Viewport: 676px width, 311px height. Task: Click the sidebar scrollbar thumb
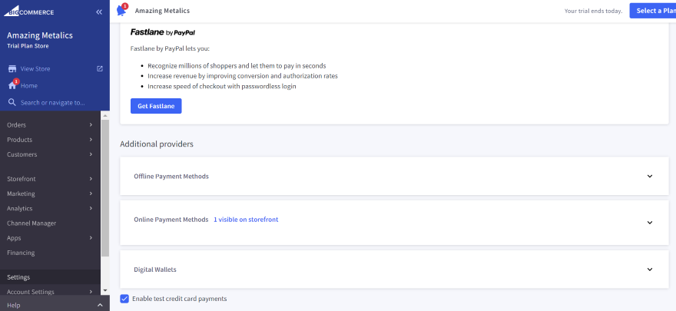click(104, 189)
